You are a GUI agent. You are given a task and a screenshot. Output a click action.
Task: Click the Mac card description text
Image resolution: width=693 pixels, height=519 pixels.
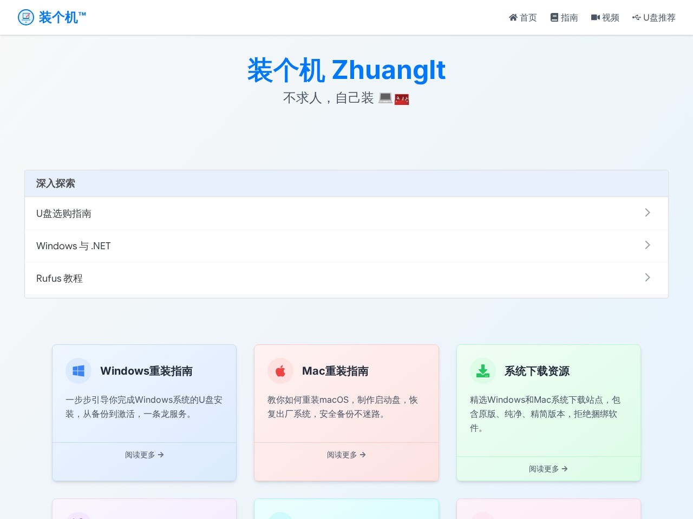pos(343,407)
